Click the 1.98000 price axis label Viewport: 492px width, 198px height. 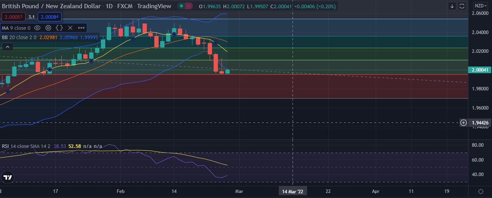point(480,89)
